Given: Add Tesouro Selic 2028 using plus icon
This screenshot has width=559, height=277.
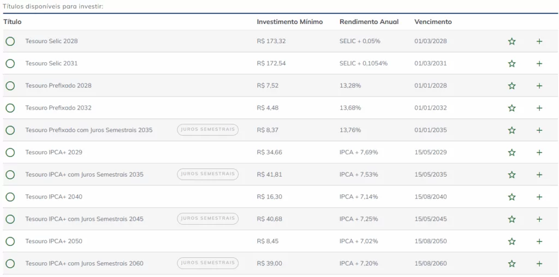Looking at the screenshot, I should 539,41.
